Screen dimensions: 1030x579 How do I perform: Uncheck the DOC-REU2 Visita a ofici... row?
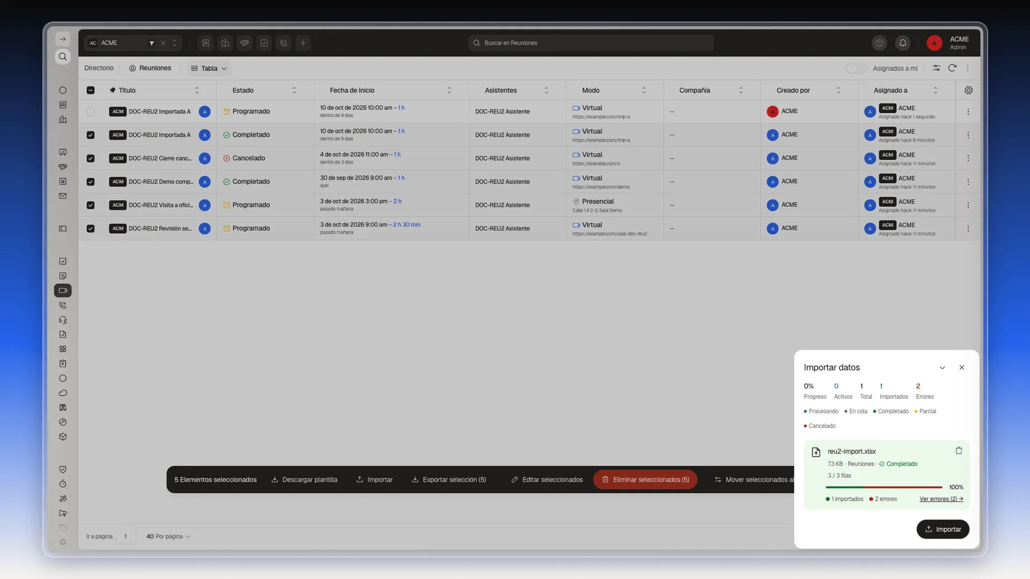(90, 205)
